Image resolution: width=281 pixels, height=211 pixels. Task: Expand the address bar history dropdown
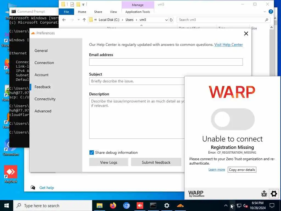pyautogui.click(x=166, y=20)
